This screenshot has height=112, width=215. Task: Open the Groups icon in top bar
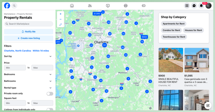tap(126, 6)
